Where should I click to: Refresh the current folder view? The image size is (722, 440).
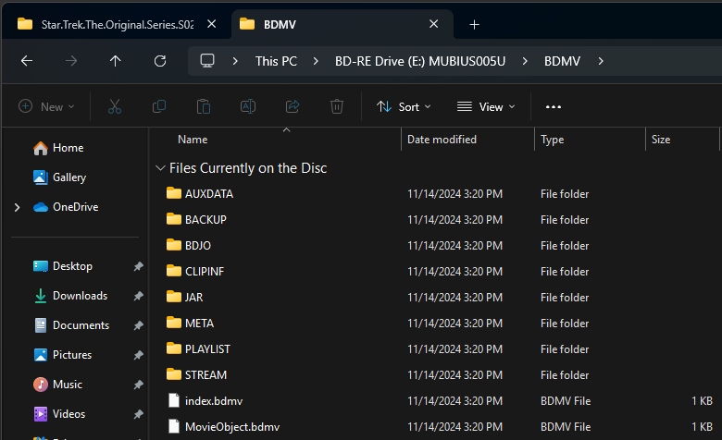click(x=160, y=61)
